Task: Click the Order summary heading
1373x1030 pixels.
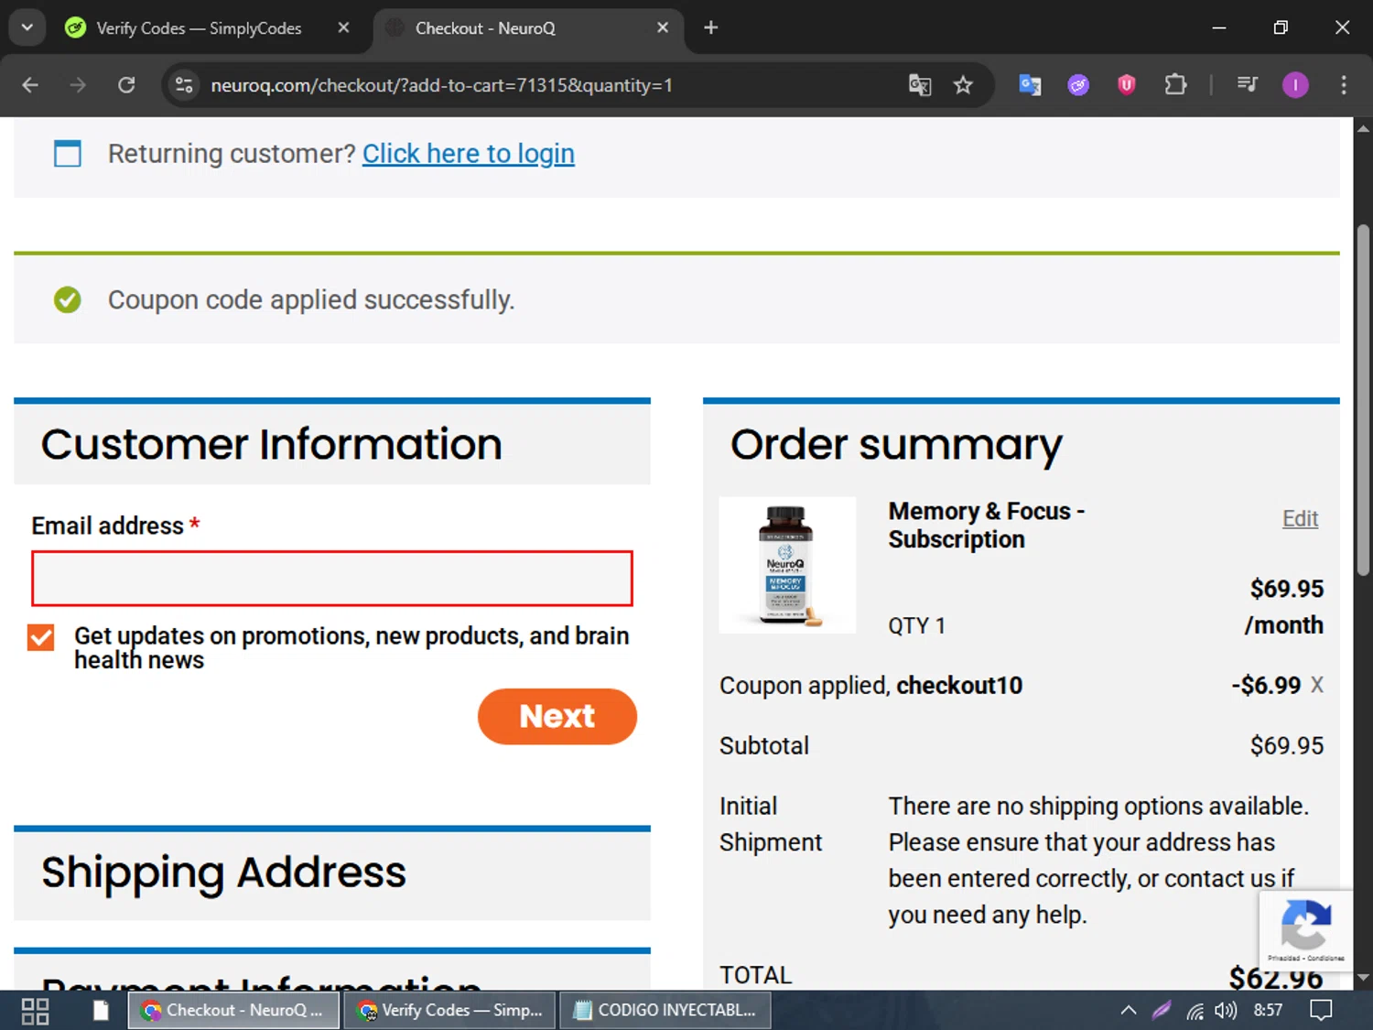Action: click(x=896, y=445)
